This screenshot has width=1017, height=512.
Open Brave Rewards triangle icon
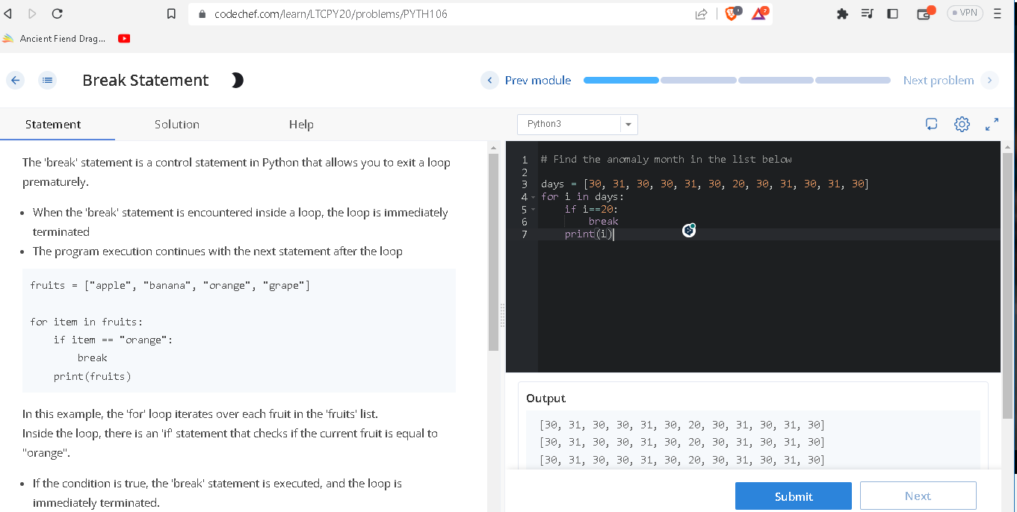coord(760,13)
